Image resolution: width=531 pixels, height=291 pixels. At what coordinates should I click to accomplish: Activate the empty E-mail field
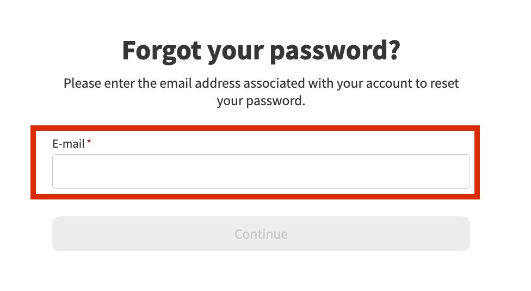tap(261, 172)
